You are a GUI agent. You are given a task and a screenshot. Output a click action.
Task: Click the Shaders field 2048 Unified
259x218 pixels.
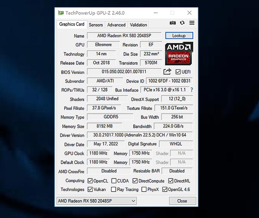[x=107, y=99]
